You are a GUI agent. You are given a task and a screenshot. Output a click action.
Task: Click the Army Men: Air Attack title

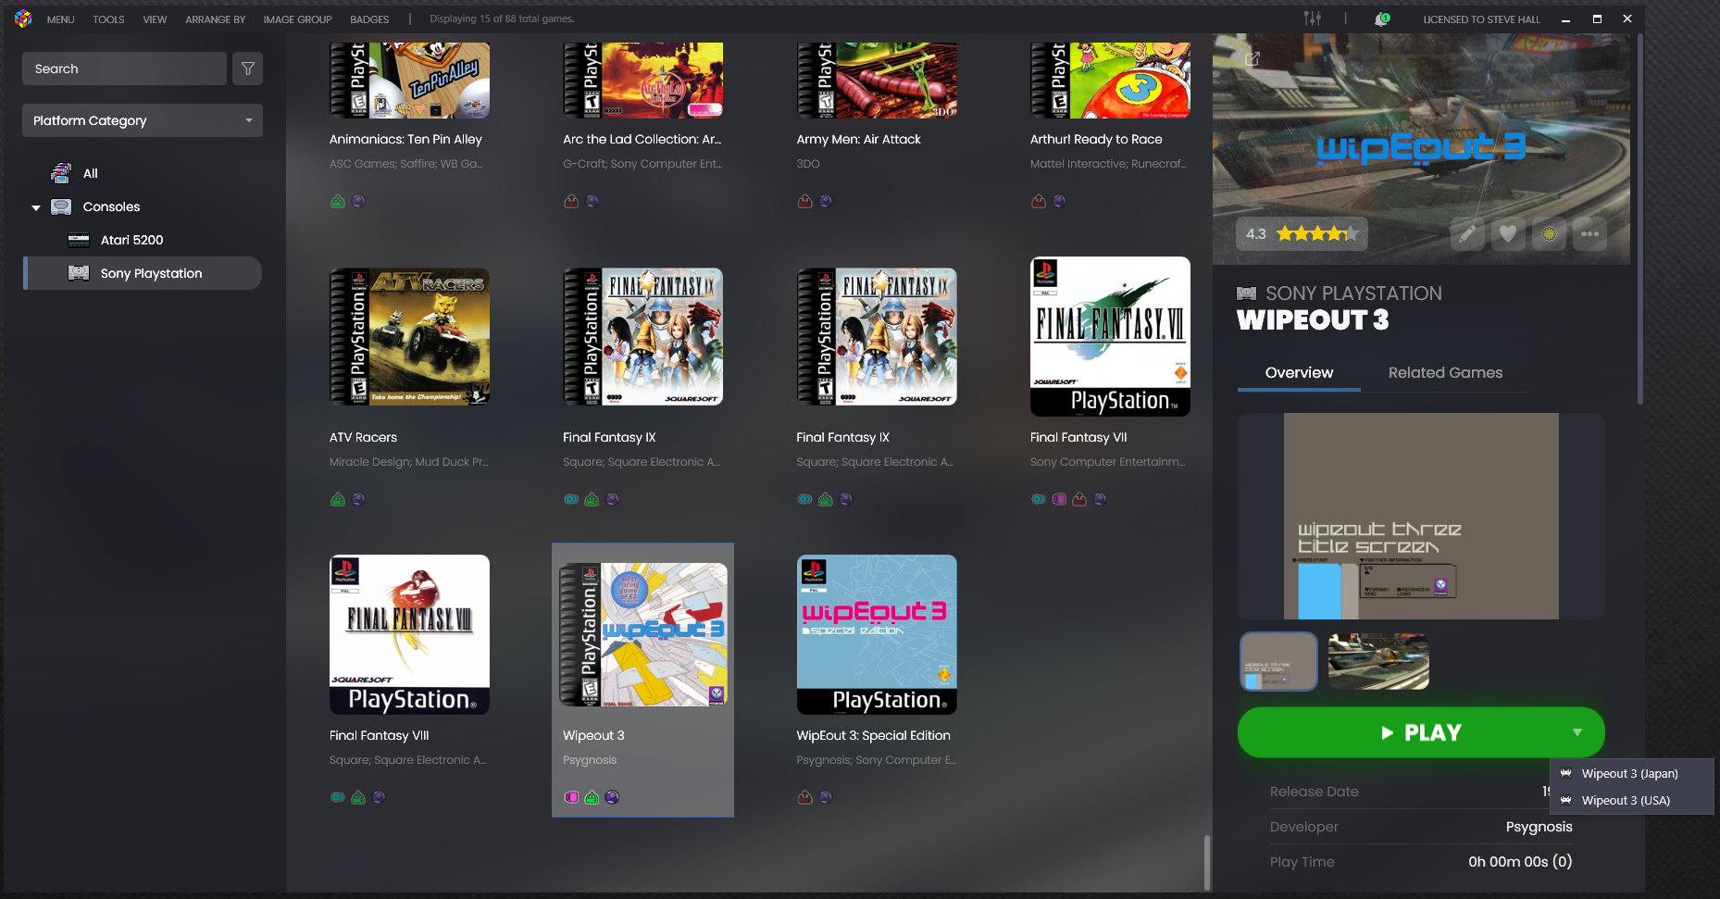pos(859,140)
